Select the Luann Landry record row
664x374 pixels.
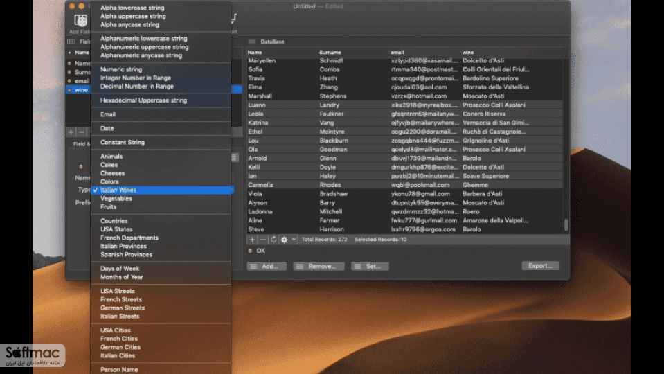tap(405, 105)
